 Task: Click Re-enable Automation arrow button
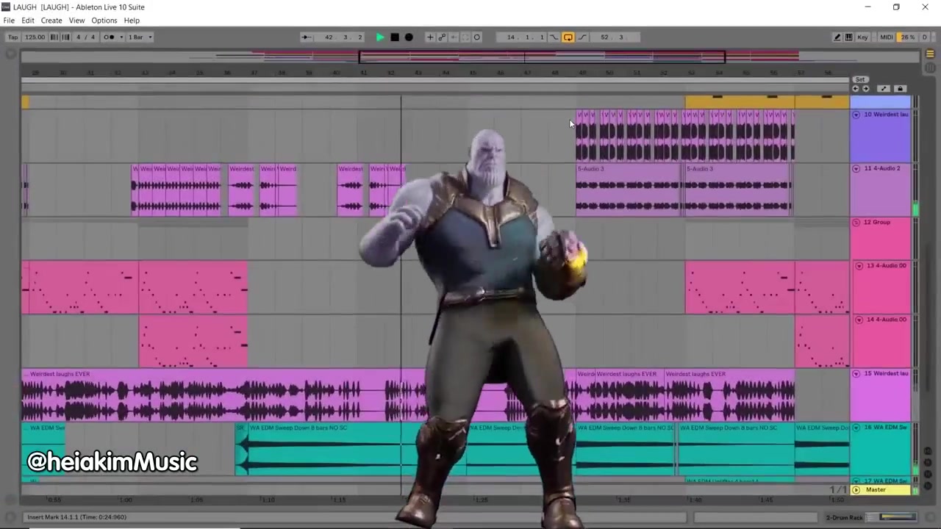coord(454,37)
